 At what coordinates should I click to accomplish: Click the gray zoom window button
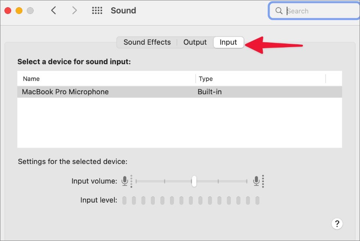[30, 11]
